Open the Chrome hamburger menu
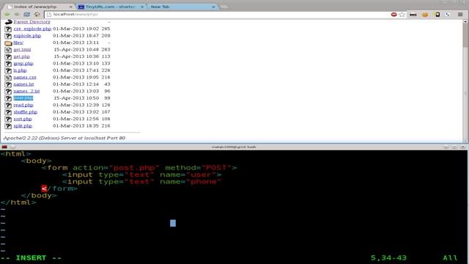This screenshot has height=264, width=469. coord(460,15)
